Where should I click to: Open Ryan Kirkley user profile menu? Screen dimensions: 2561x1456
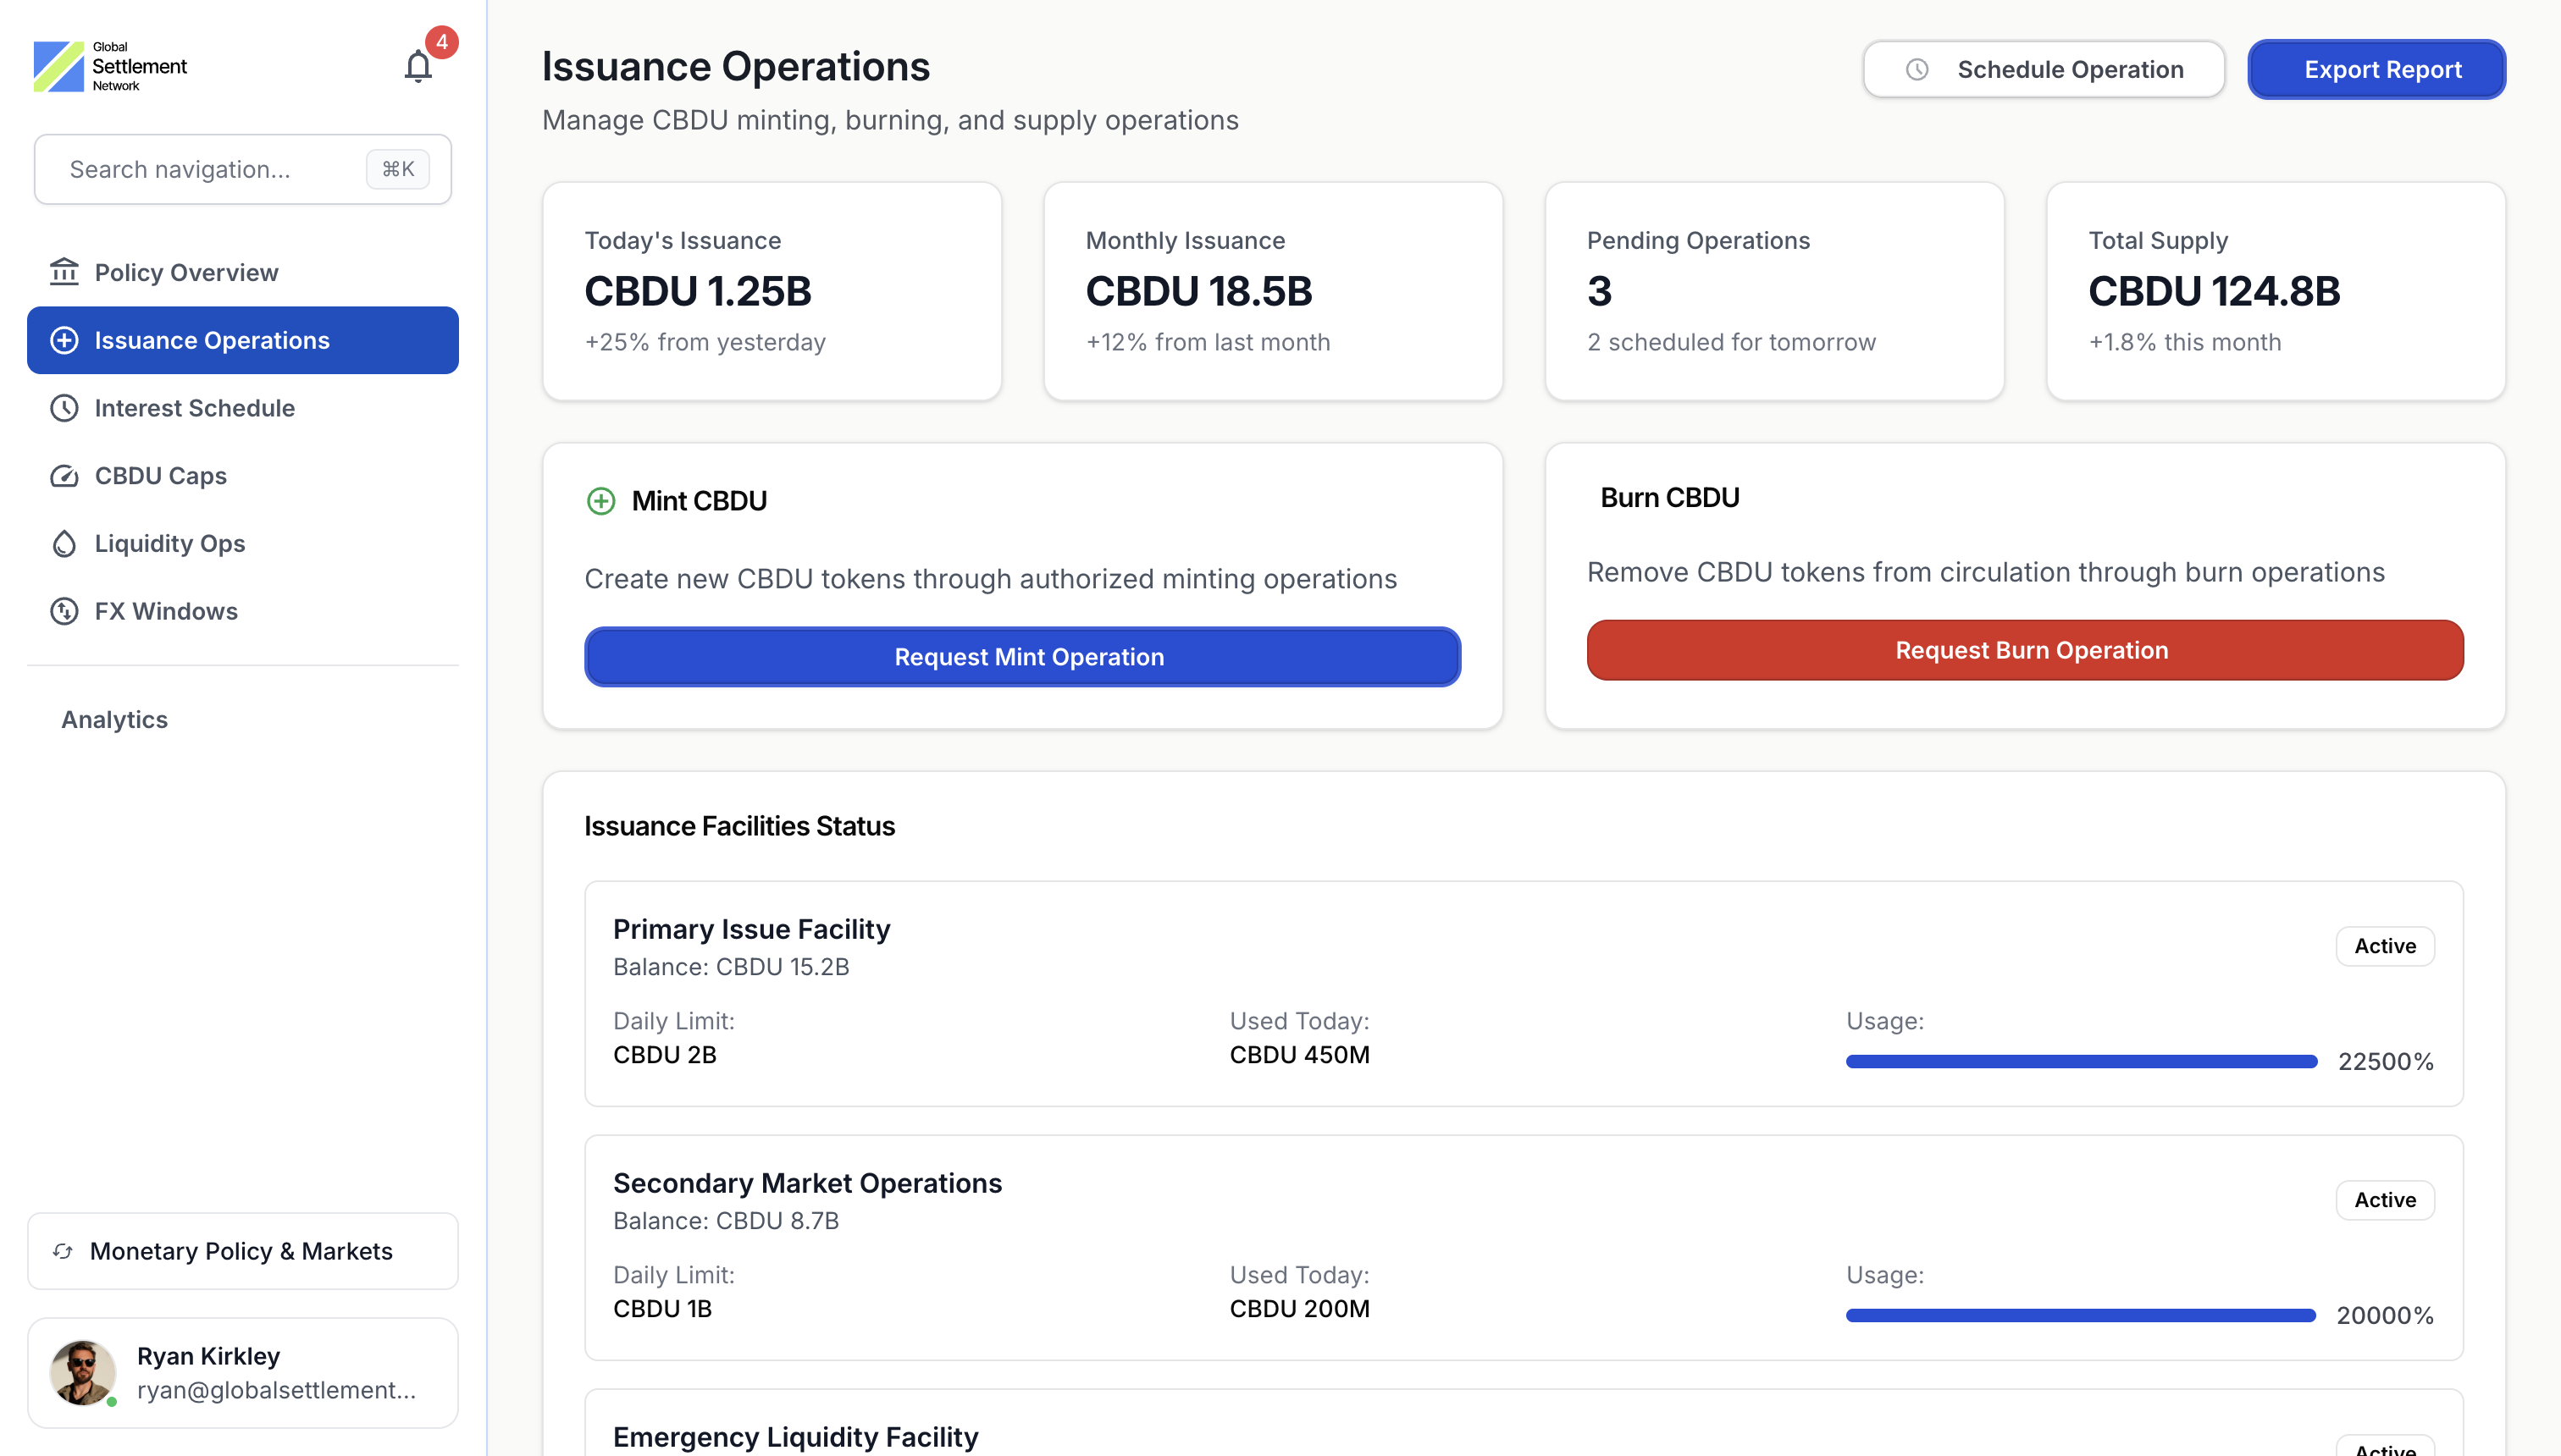pos(242,1372)
